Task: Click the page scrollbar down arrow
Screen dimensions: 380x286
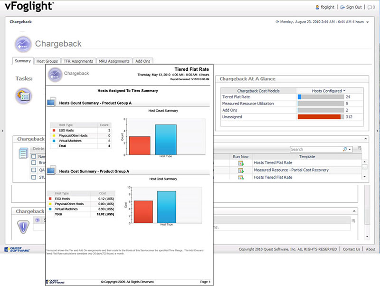Action: [x=367, y=237]
